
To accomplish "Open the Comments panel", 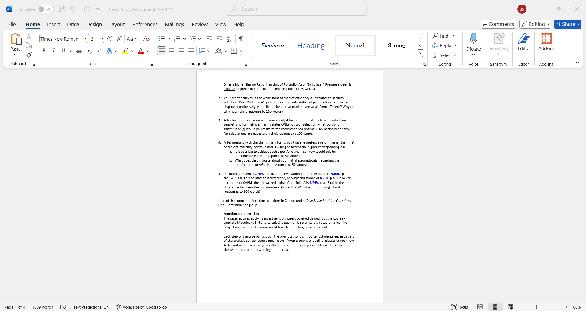I will (498, 24).
